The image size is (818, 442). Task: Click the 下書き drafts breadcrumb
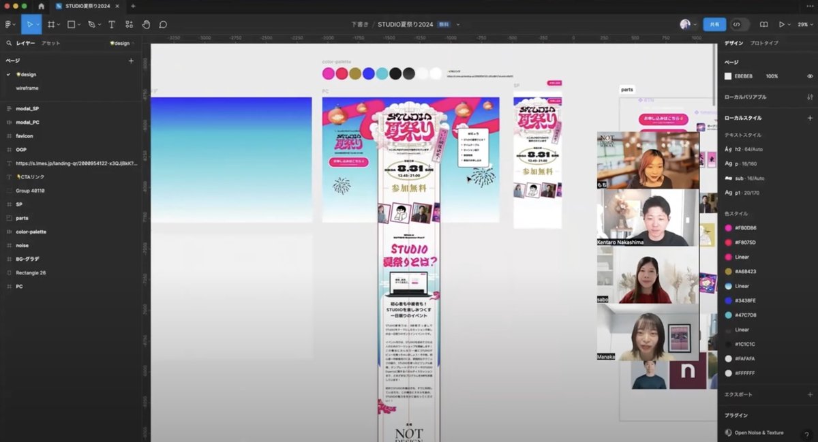click(360, 25)
